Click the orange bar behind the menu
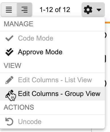 coord(107,23)
